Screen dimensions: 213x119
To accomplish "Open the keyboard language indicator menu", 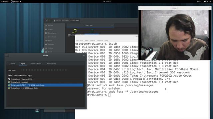I will (x=198, y=1).
